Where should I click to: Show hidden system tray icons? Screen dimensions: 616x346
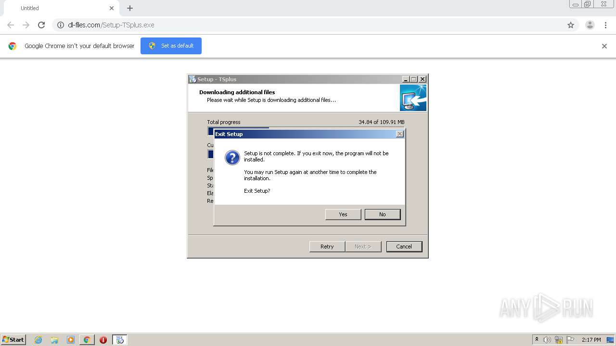click(537, 339)
